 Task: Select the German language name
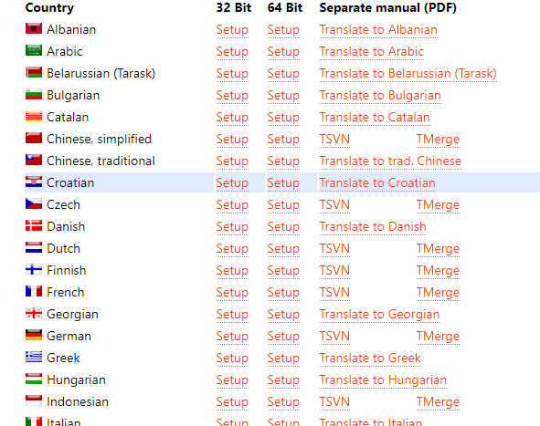69,337
